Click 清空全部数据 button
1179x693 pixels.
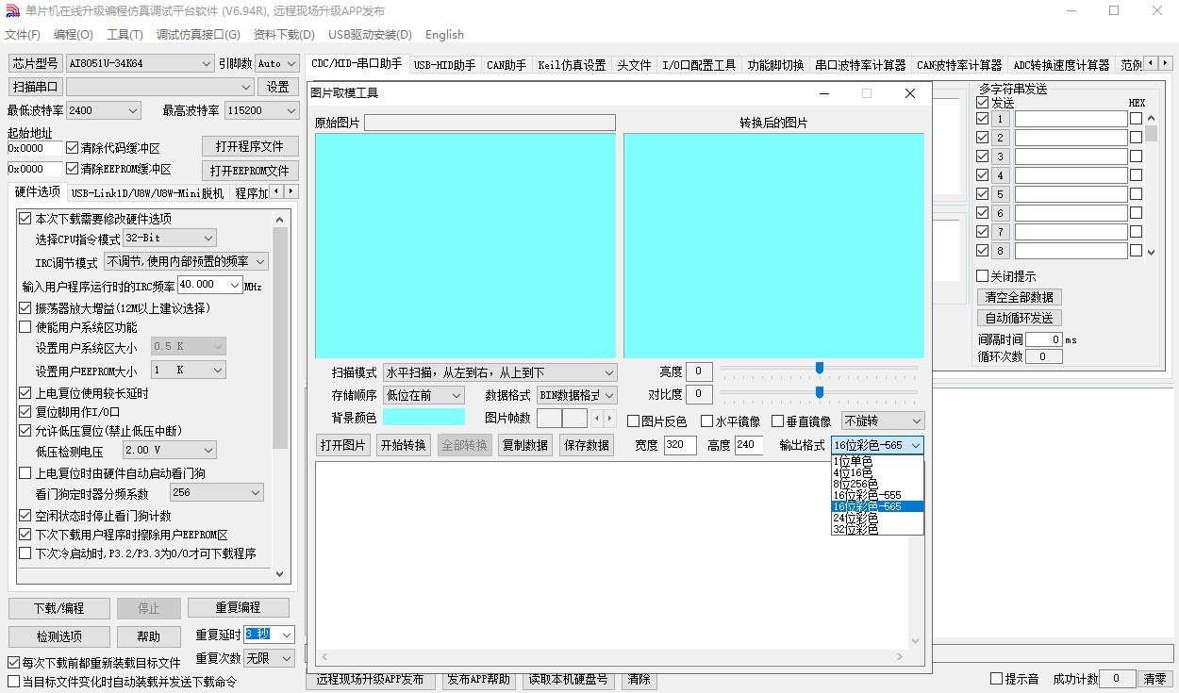pos(1020,297)
